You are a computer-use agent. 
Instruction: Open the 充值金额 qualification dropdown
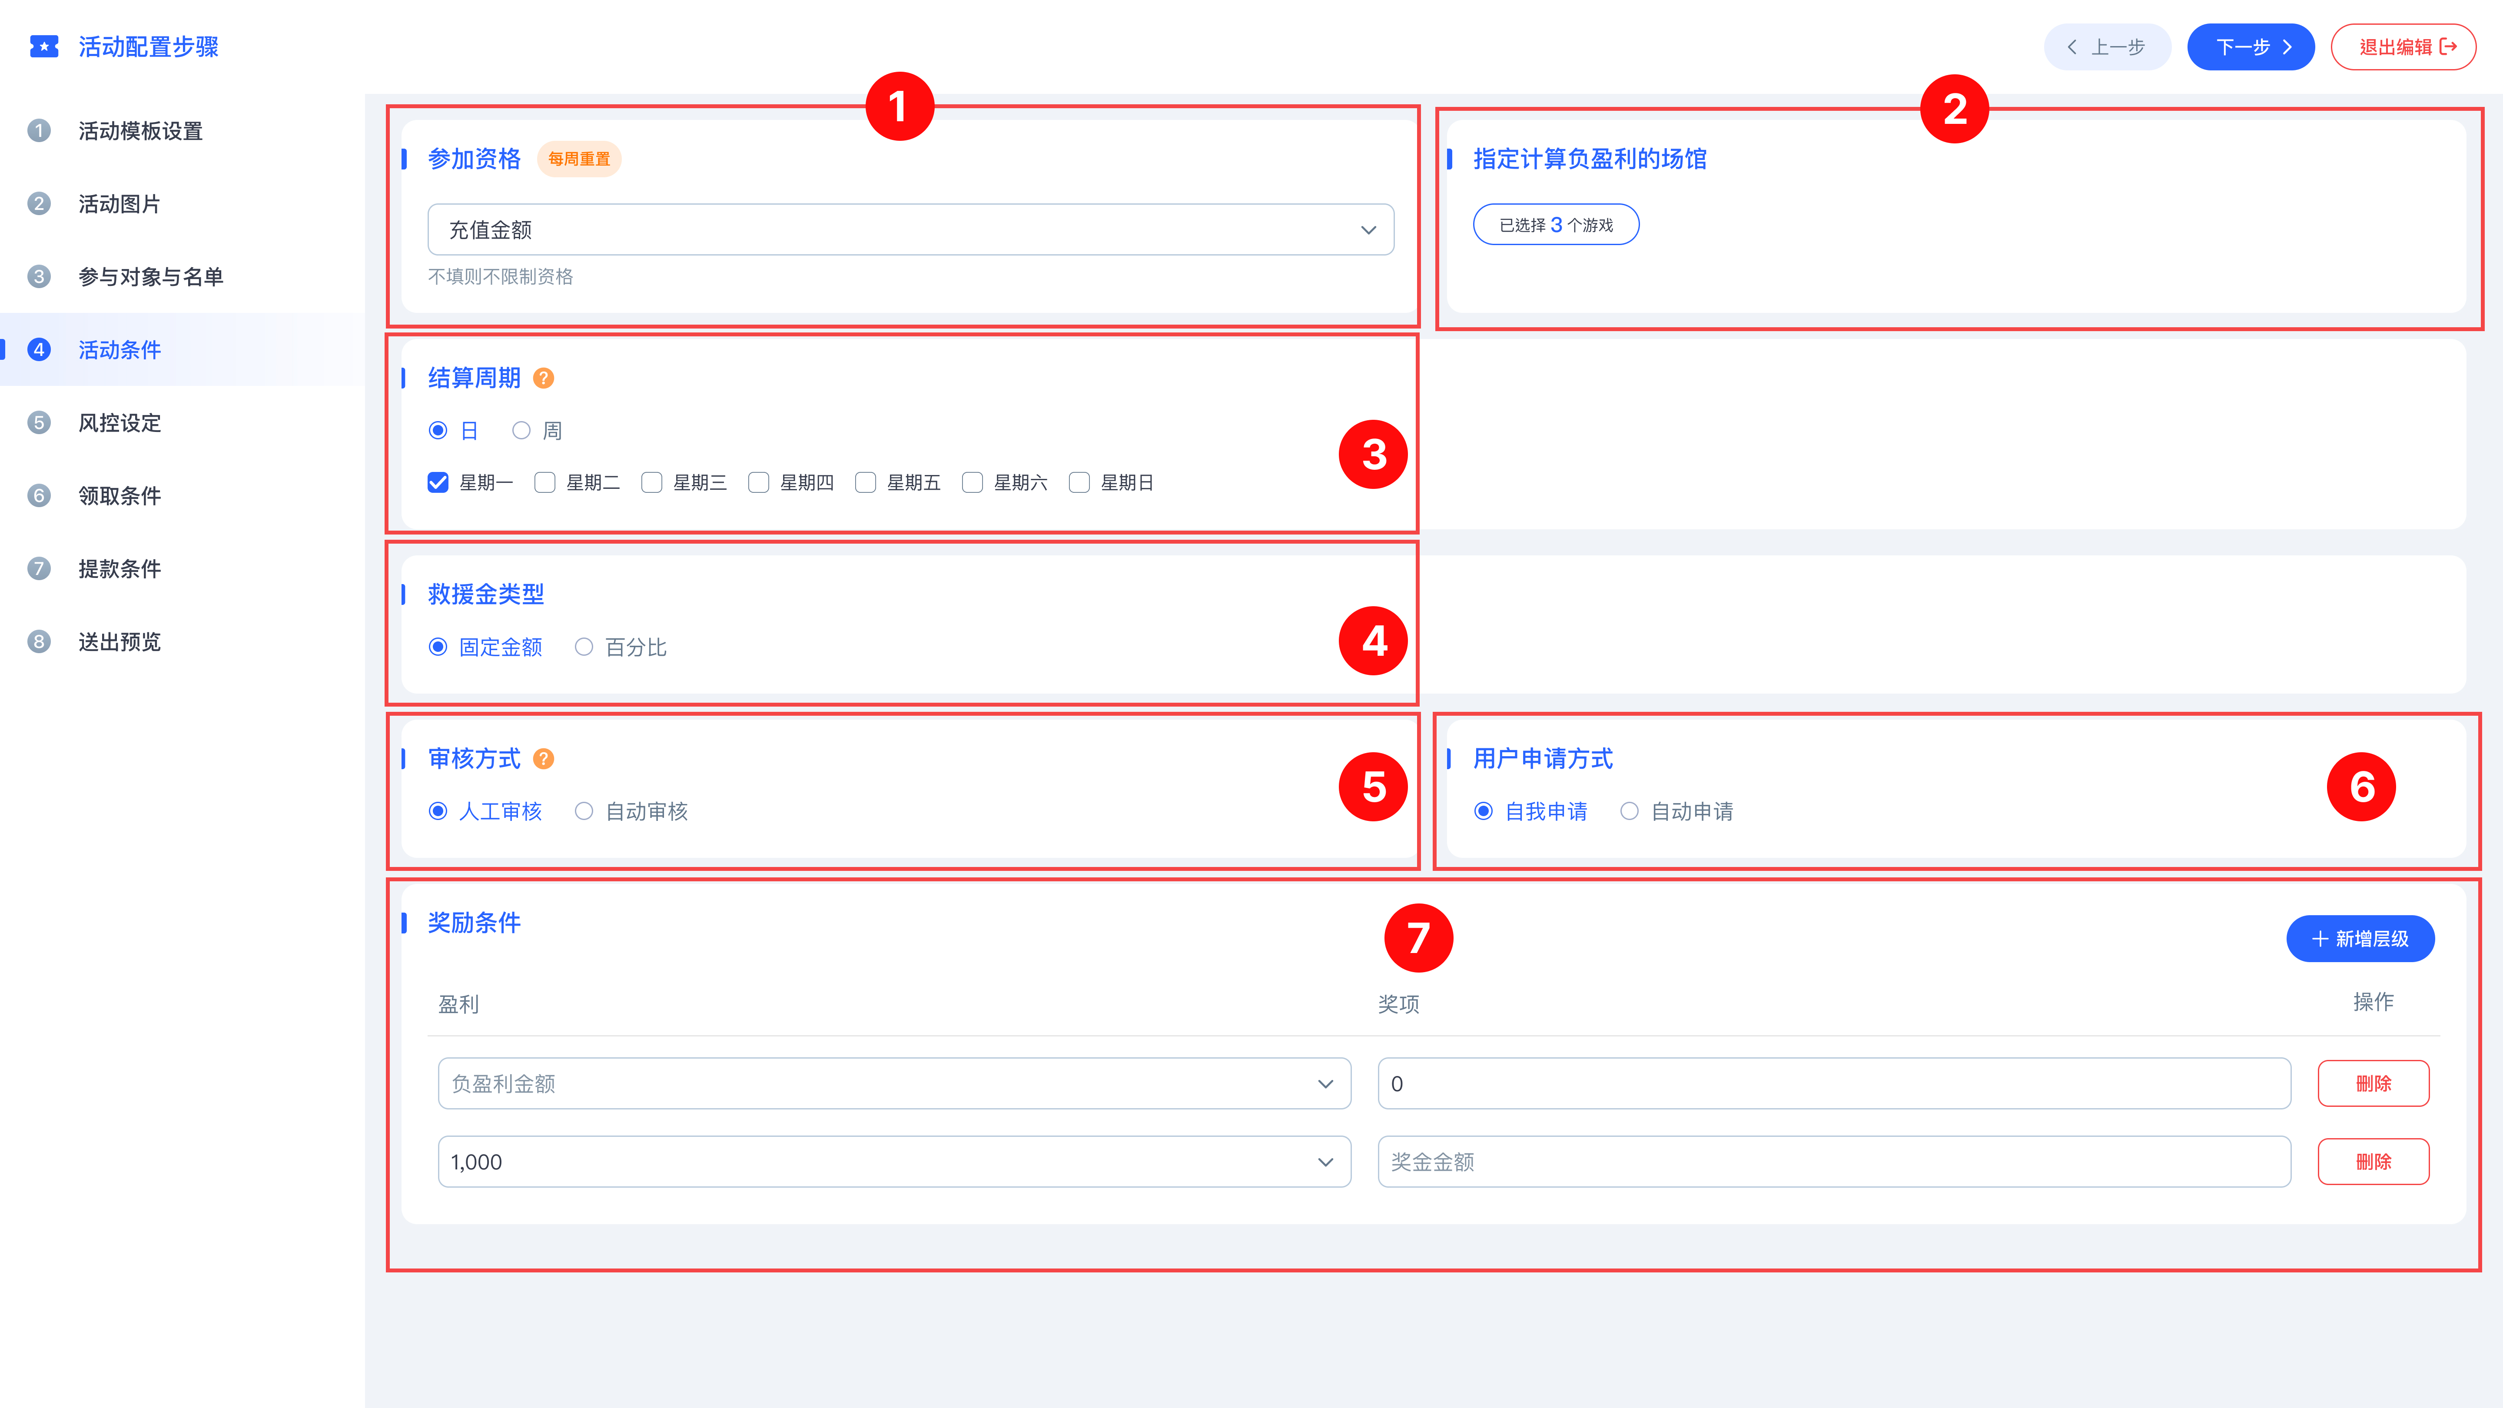(x=910, y=230)
